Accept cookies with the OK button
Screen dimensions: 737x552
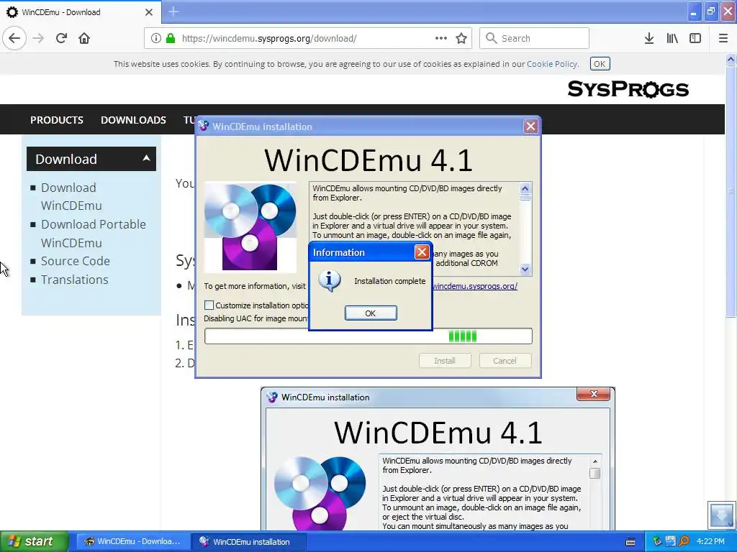coord(600,64)
